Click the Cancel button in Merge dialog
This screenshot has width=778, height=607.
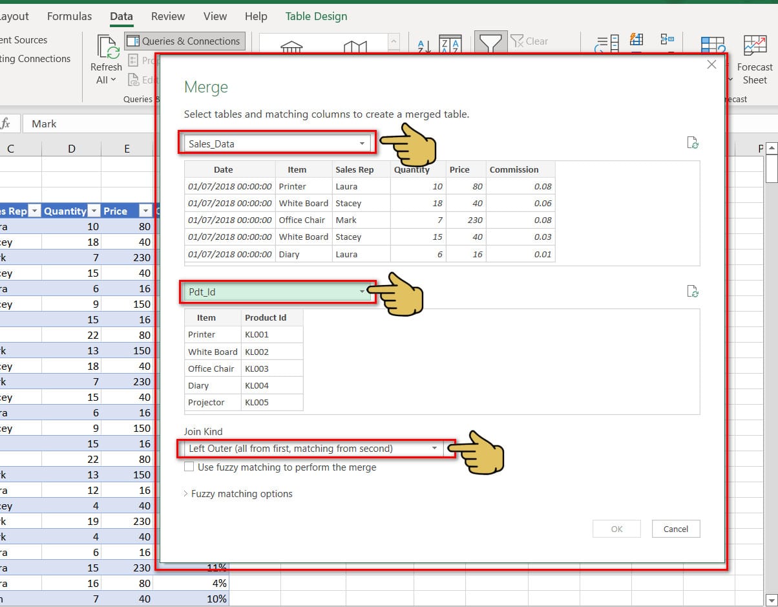click(x=675, y=529)
